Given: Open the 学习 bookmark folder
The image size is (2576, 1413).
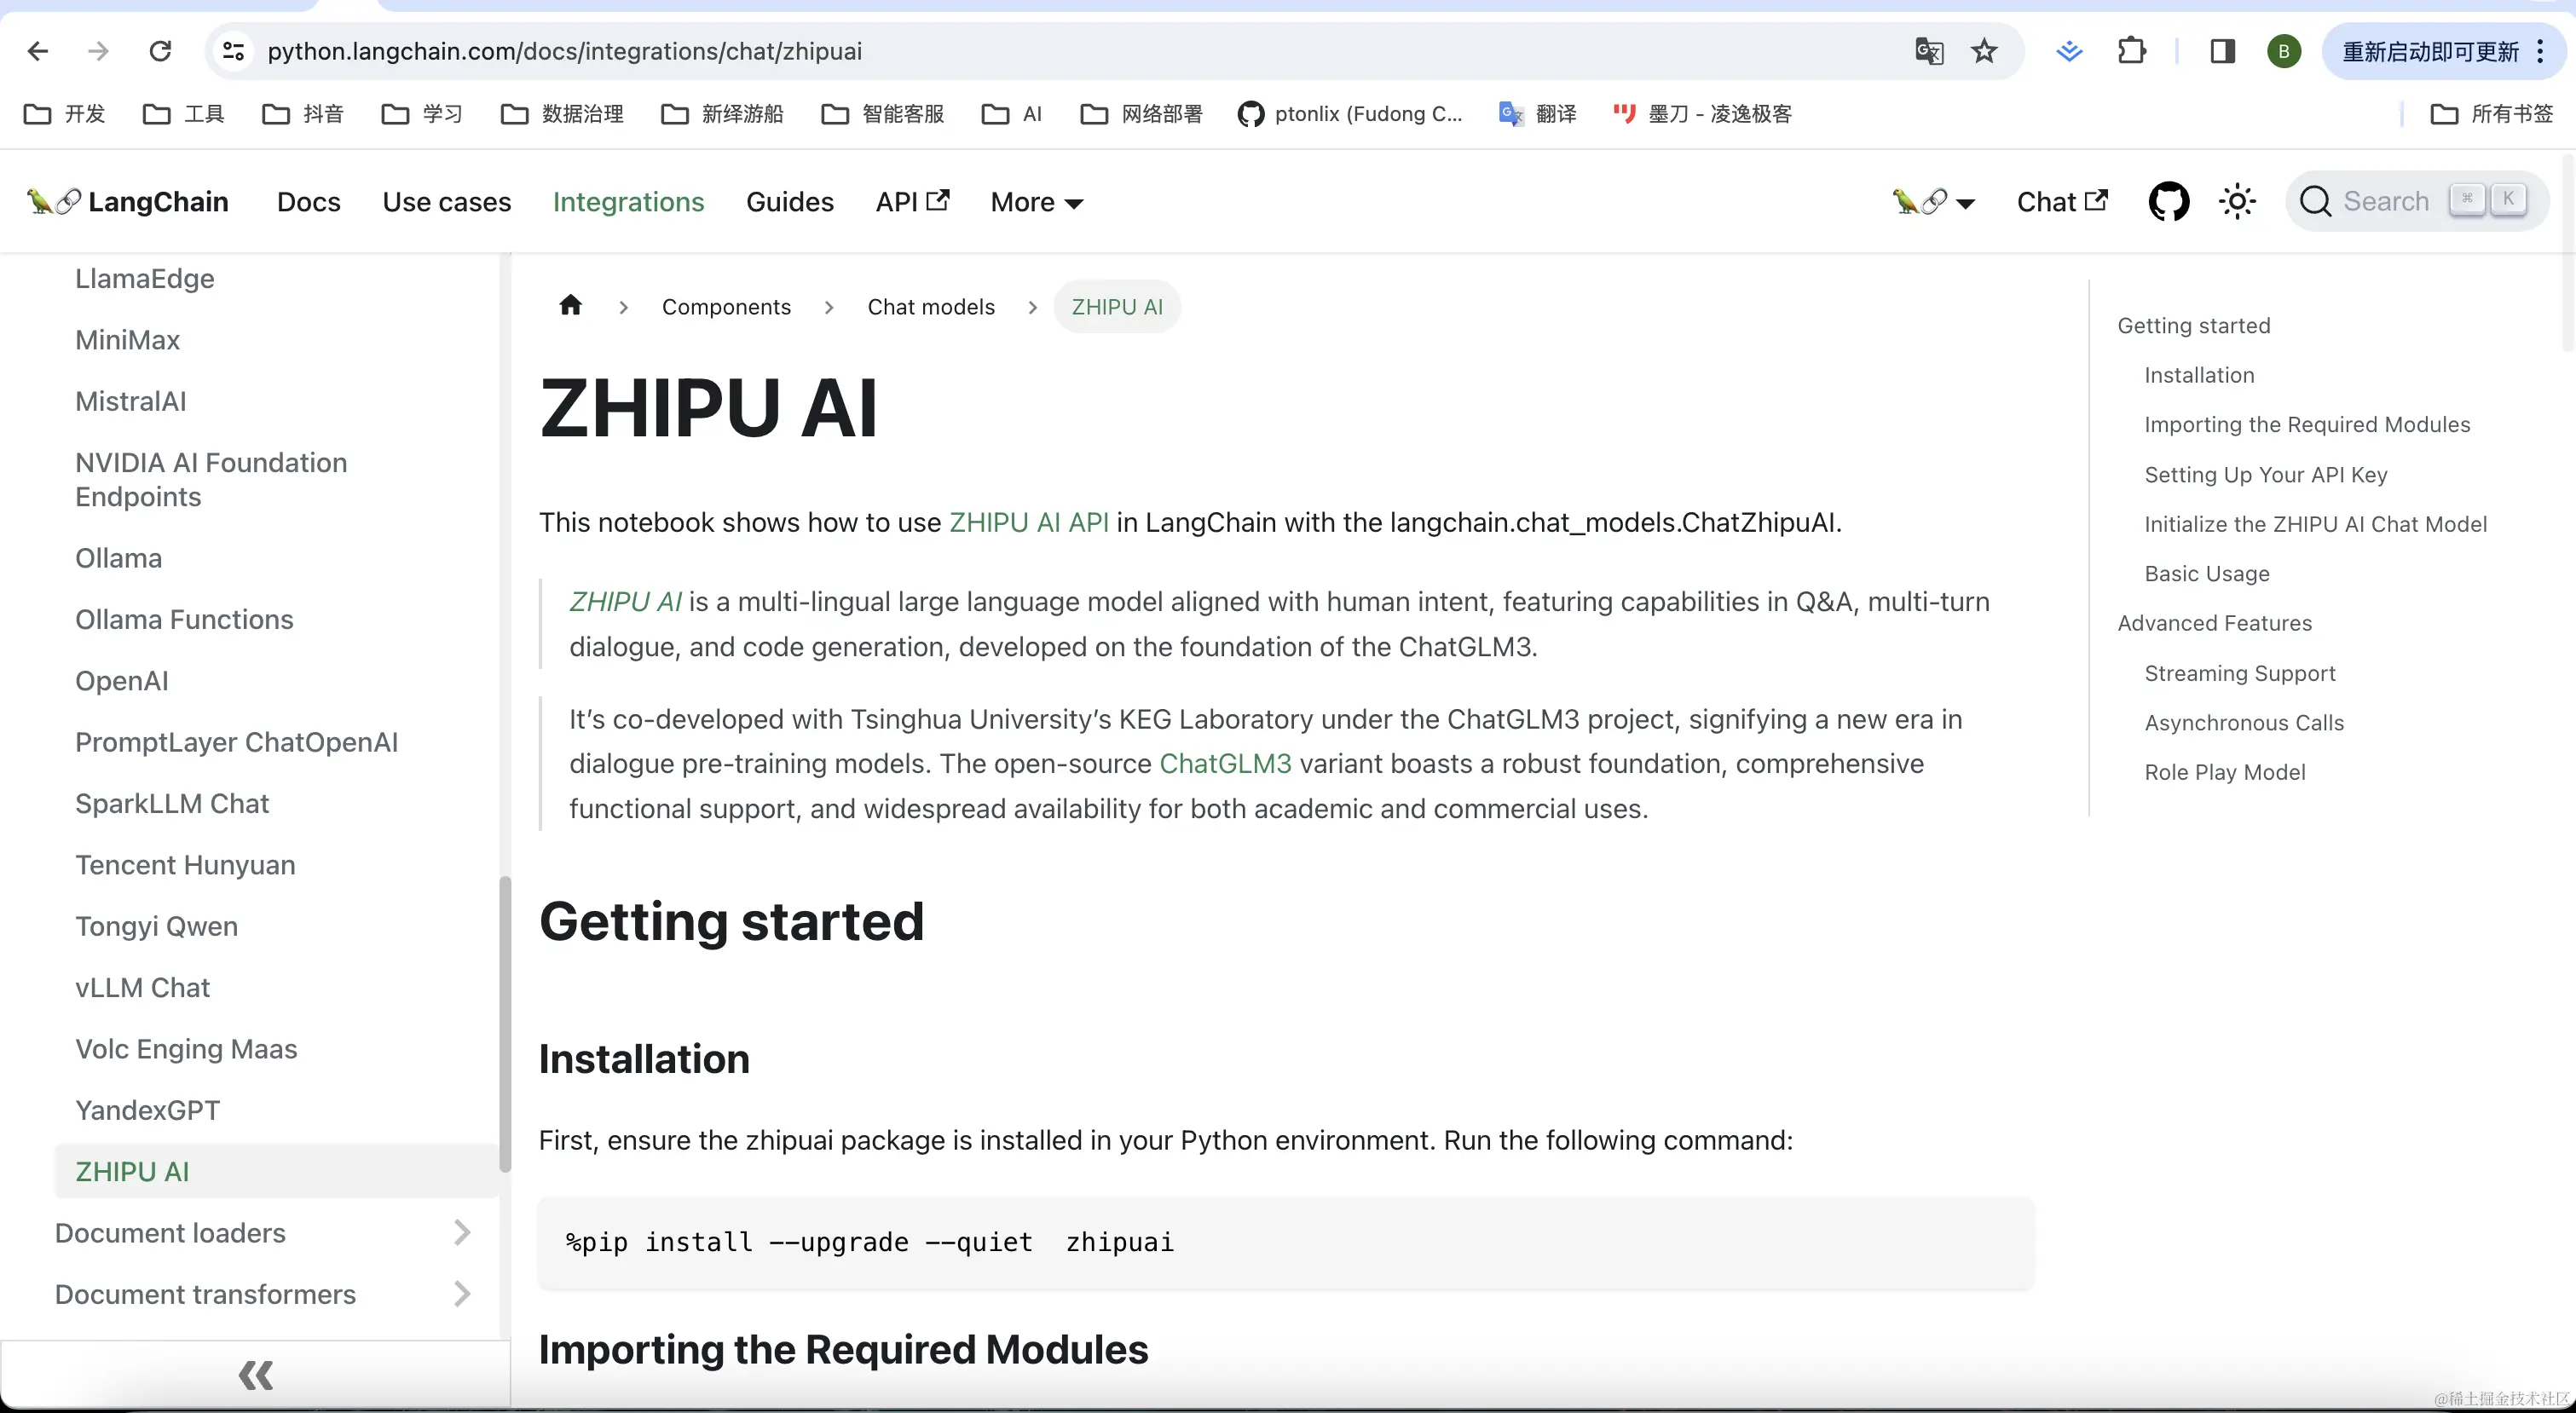Looking at the screenshot, I should click(422, 114).
